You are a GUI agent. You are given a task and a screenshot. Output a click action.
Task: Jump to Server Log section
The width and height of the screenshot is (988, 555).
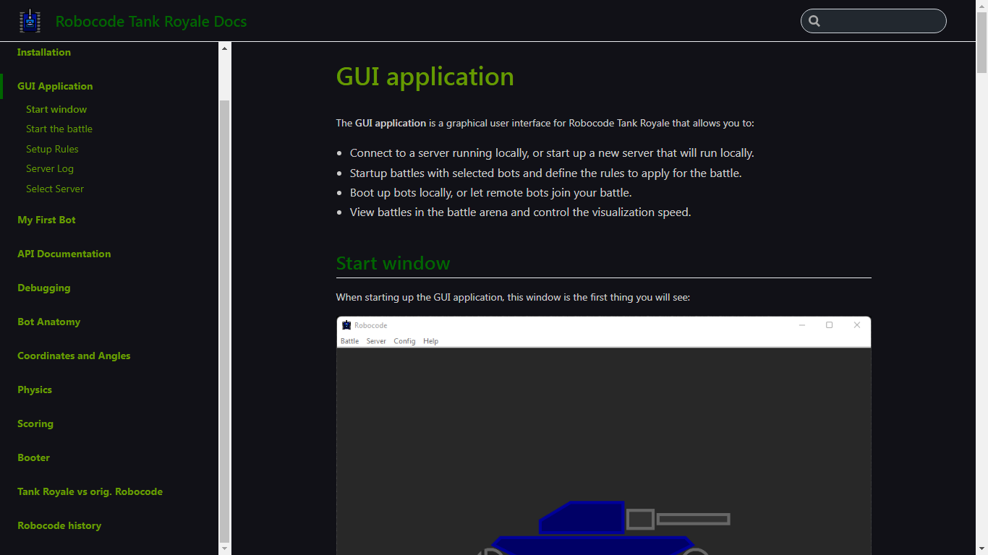[x=50, y=168]
